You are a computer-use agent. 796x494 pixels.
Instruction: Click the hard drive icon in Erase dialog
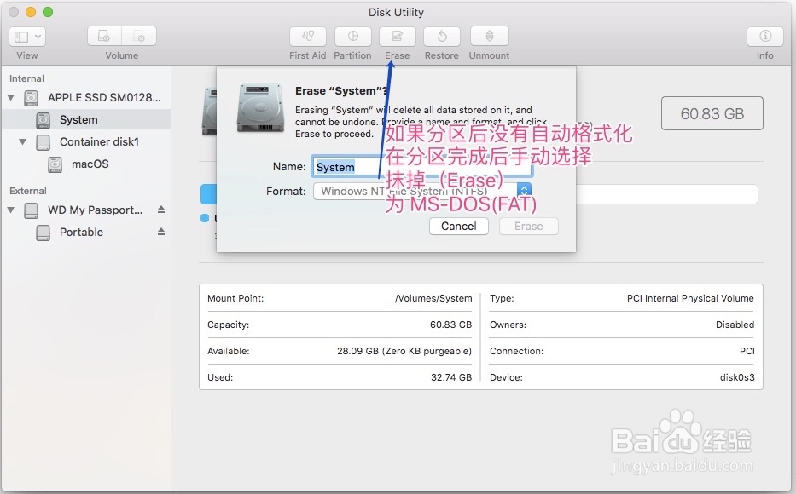(260, 108)
